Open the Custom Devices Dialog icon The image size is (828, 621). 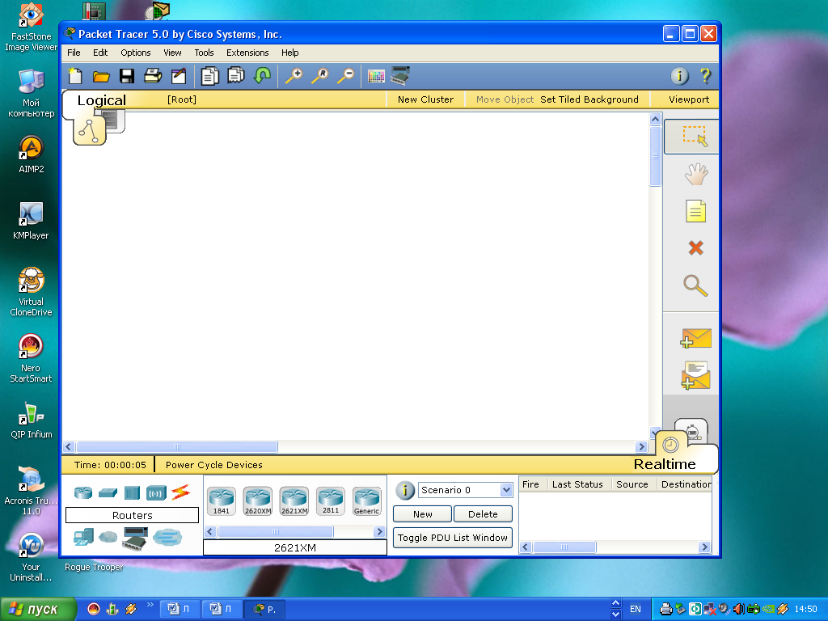pyautogui.click(x=400, y=75)
